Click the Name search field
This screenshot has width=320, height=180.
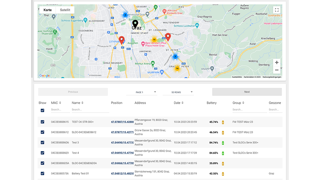coord(90,110)
